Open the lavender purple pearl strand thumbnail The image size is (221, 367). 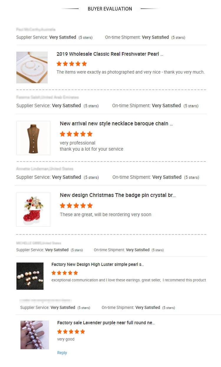(x=35, y=335)
